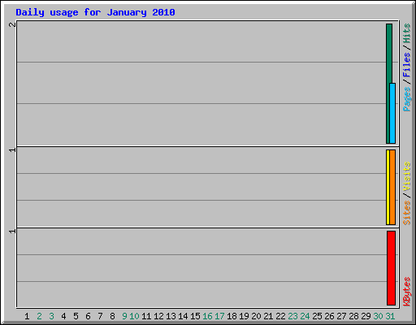Click day 22 on the x-axis
Screen dimensions: 416x325
click(280, 316)
